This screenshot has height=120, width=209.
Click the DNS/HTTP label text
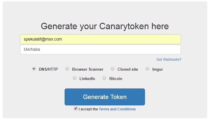[x=48, y=69]
